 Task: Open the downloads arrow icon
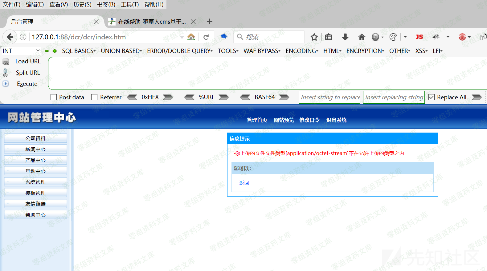click(x=345, y=37)
